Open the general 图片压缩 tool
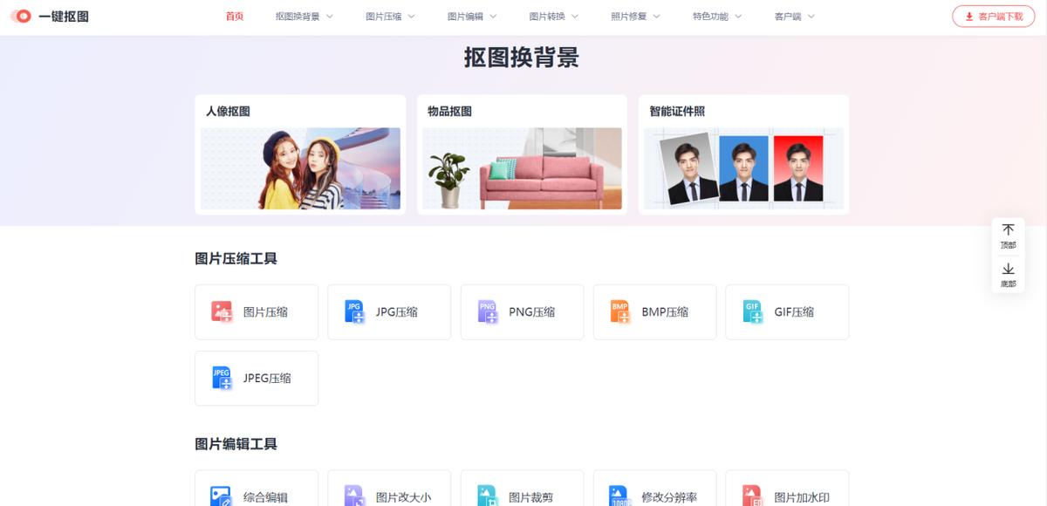This screenshot has width=1047, height=506. (257, 311)
